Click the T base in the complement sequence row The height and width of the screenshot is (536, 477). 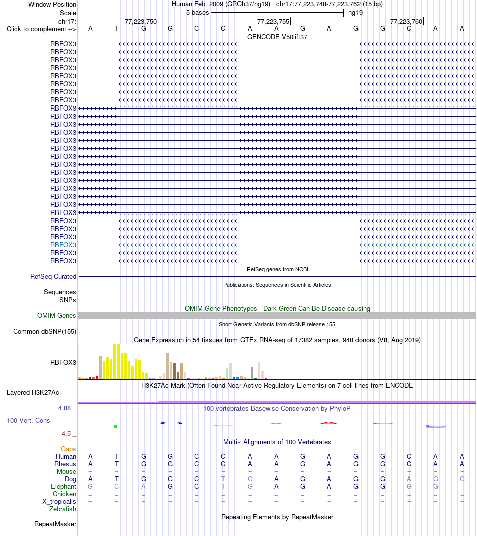tap(117, 28)
